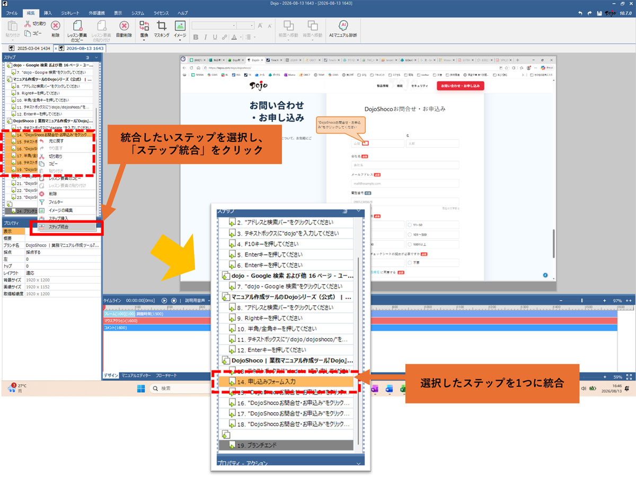Open the font name combo box
This screenshot has width=636, height=477.
(x=214, y=25)
